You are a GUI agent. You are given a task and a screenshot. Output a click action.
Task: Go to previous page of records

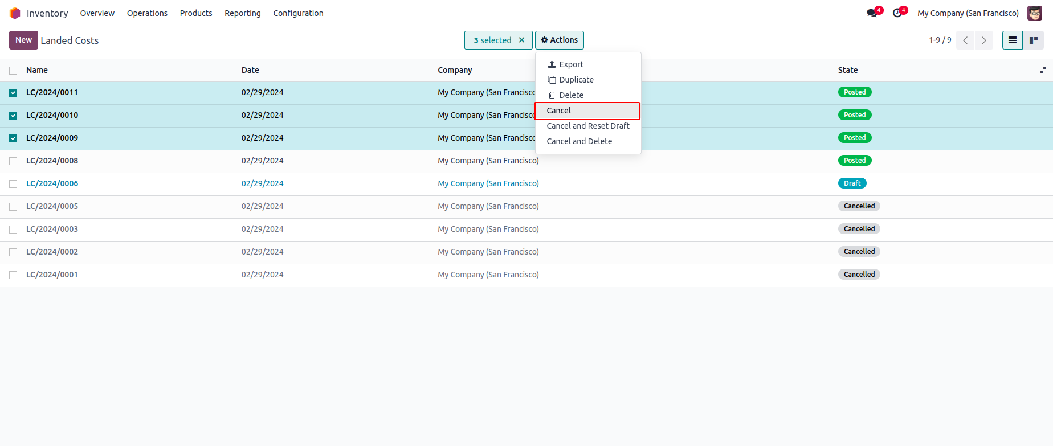click(965, 40)
